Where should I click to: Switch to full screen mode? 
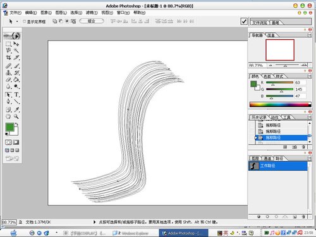tap(17, 150)
